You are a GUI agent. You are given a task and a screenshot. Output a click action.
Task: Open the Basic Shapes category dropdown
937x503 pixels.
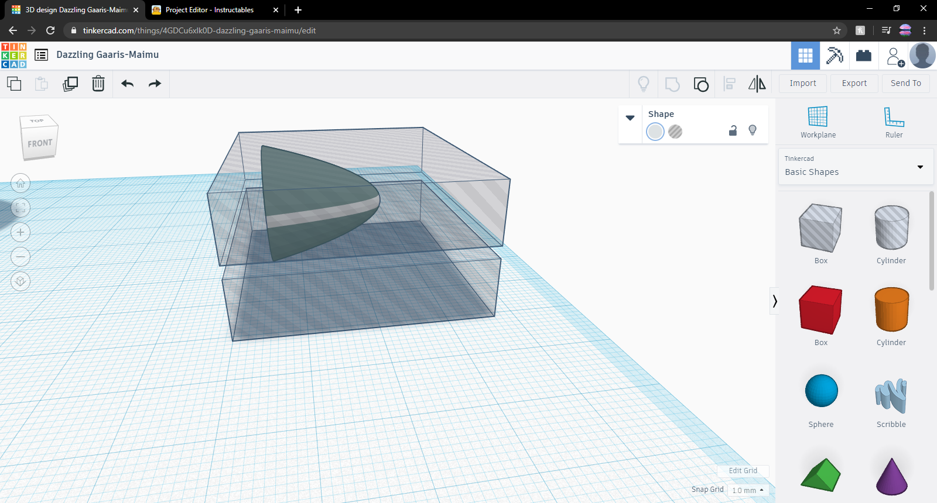coord(856,167)
